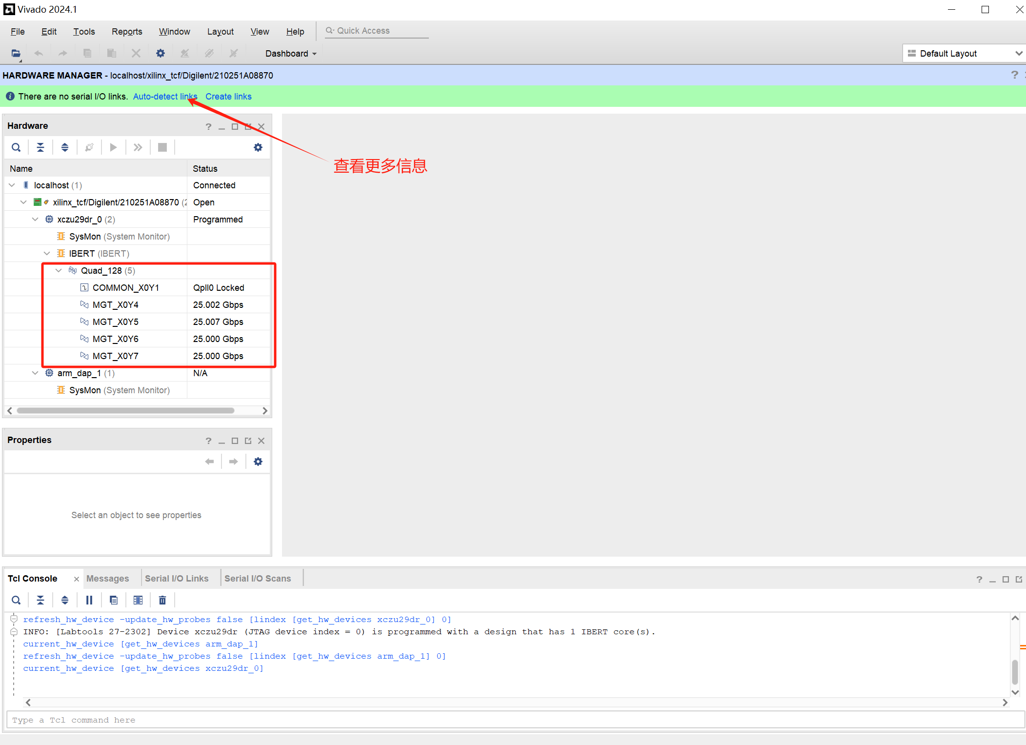The image size is (1026, 745).
Task: Open the Default Layout dropdown
Action: pyautogui.click(x=965, y=53)
